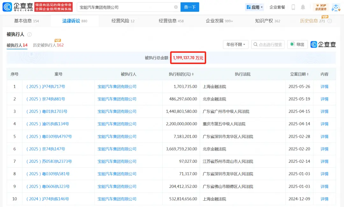Screen dimensions: 344x207
Task: Open 企业套餐 link in header
Action: pyautogui.click(x=277, y=7)
